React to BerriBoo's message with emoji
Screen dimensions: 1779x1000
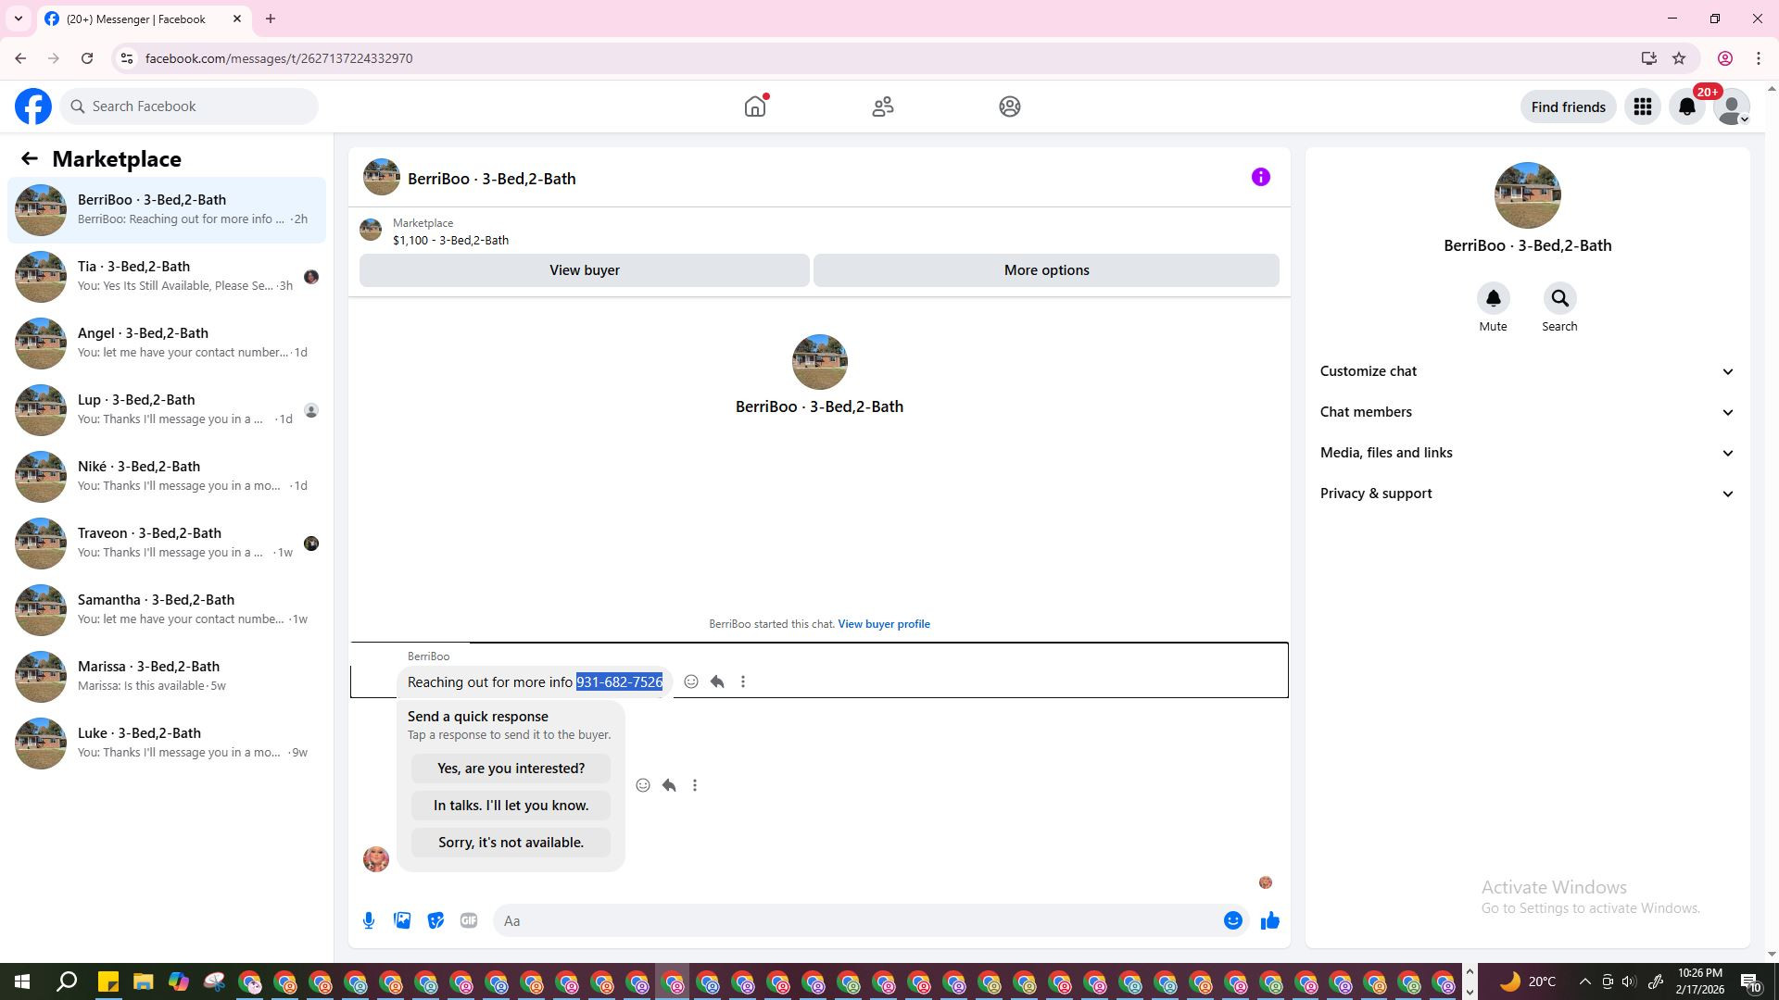(x=691, y=682)
